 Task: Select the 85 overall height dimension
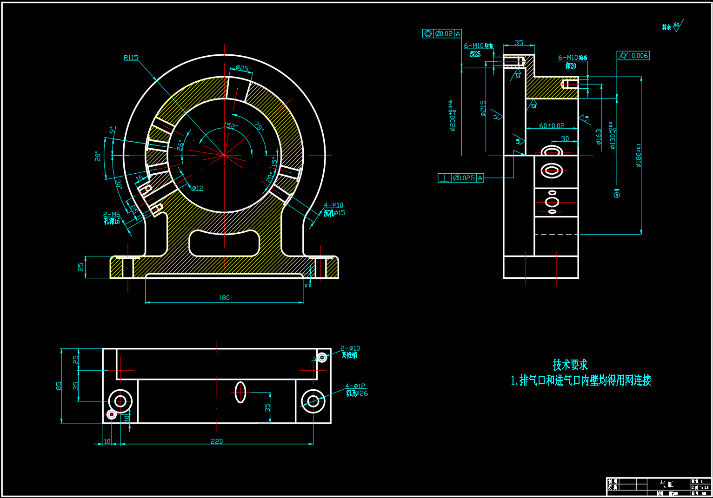click(x=59, y=386)
